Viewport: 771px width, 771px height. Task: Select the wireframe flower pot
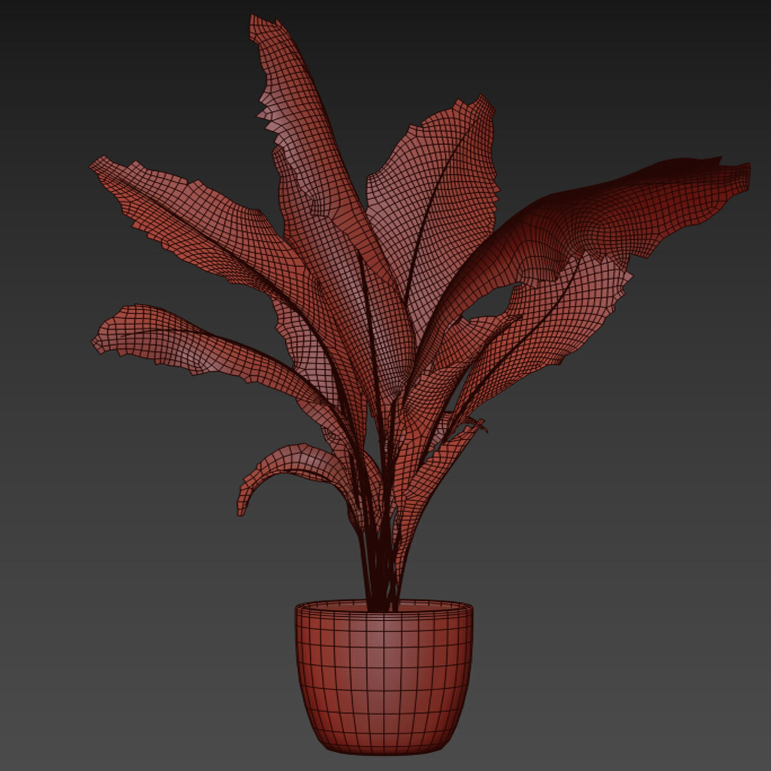coord(384,677)
